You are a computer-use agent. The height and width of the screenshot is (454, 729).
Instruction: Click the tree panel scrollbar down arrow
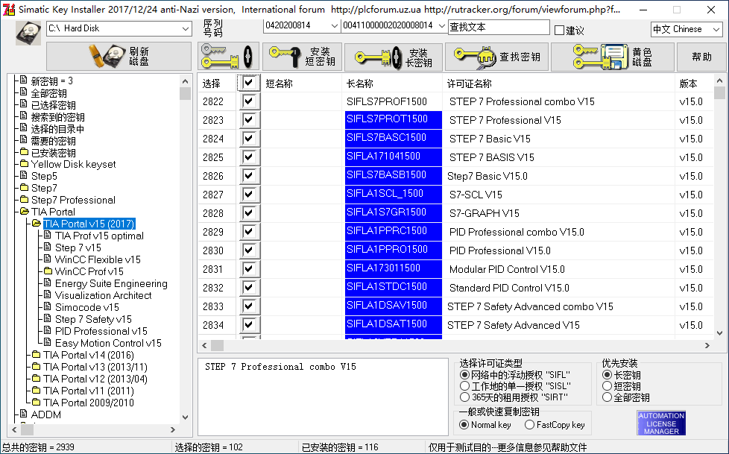(x=185, y=417)
